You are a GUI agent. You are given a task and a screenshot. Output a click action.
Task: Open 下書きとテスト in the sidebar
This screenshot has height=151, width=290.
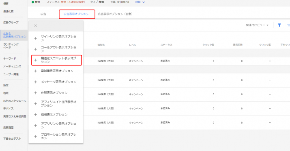point(12,138)
